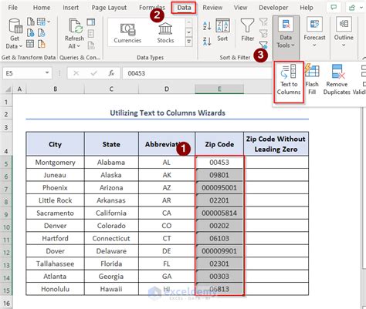The image size is (366, 309).
Task: Select Remove Duplicates tool
Action: 337,79
